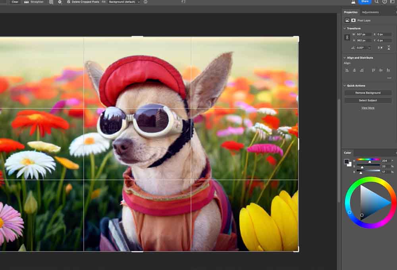This screenshot has width=397, height=270.
Task: Click the link width and height icon
Action: click(x=347, y=37)
